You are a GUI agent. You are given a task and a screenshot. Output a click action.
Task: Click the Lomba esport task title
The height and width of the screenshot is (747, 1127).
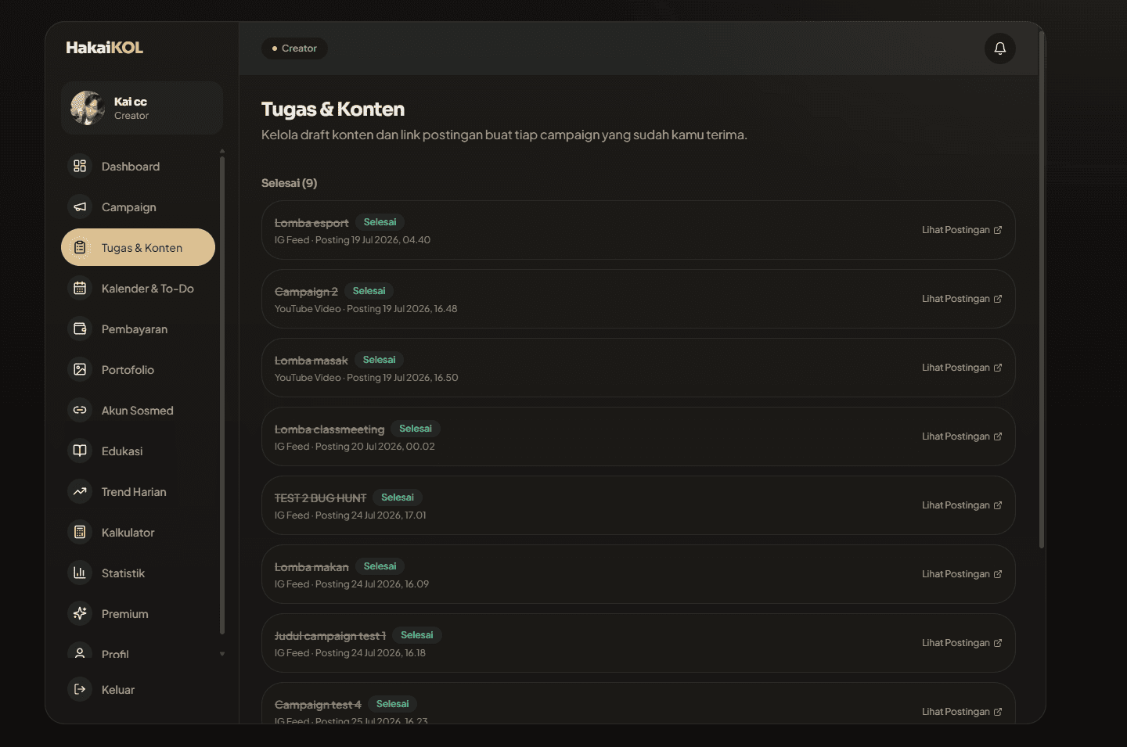(311, 223)
